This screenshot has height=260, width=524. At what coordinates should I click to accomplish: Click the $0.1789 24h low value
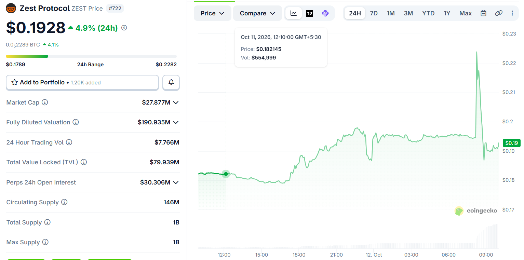pyautogui.click(x=15, y=65)
